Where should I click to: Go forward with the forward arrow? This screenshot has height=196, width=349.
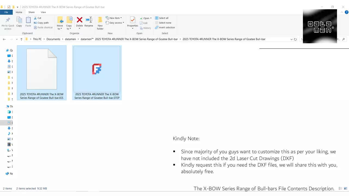pyautogui.click(x=11, y=39)
